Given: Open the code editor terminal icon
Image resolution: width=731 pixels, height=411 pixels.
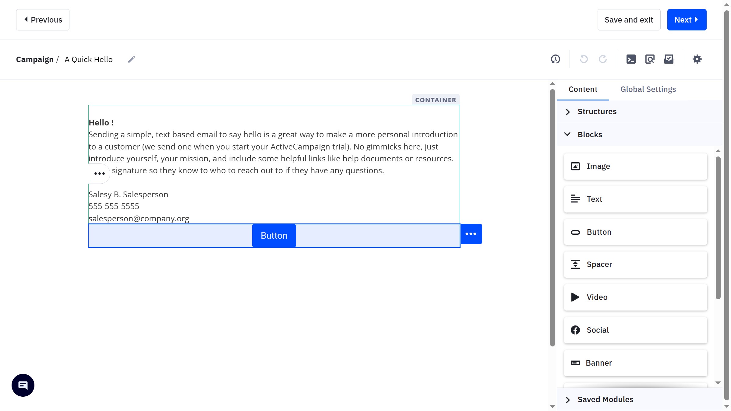Looking at the screenshot, I should (631, 59).
